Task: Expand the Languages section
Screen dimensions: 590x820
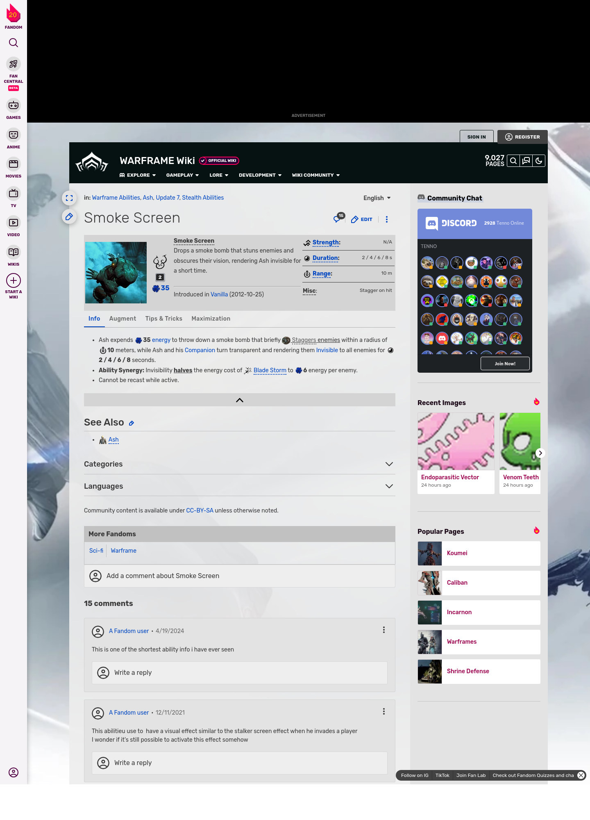Action: pos(240,486)
